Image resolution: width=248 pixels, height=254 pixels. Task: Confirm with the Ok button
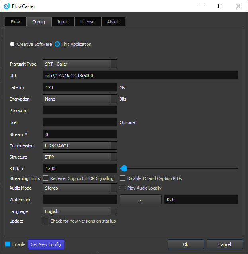(186, 244)
